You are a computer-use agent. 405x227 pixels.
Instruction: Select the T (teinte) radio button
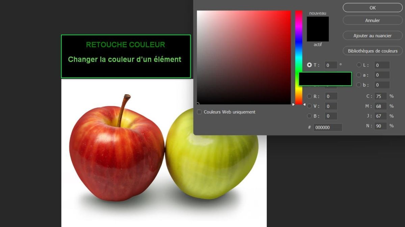coord(309,65)
